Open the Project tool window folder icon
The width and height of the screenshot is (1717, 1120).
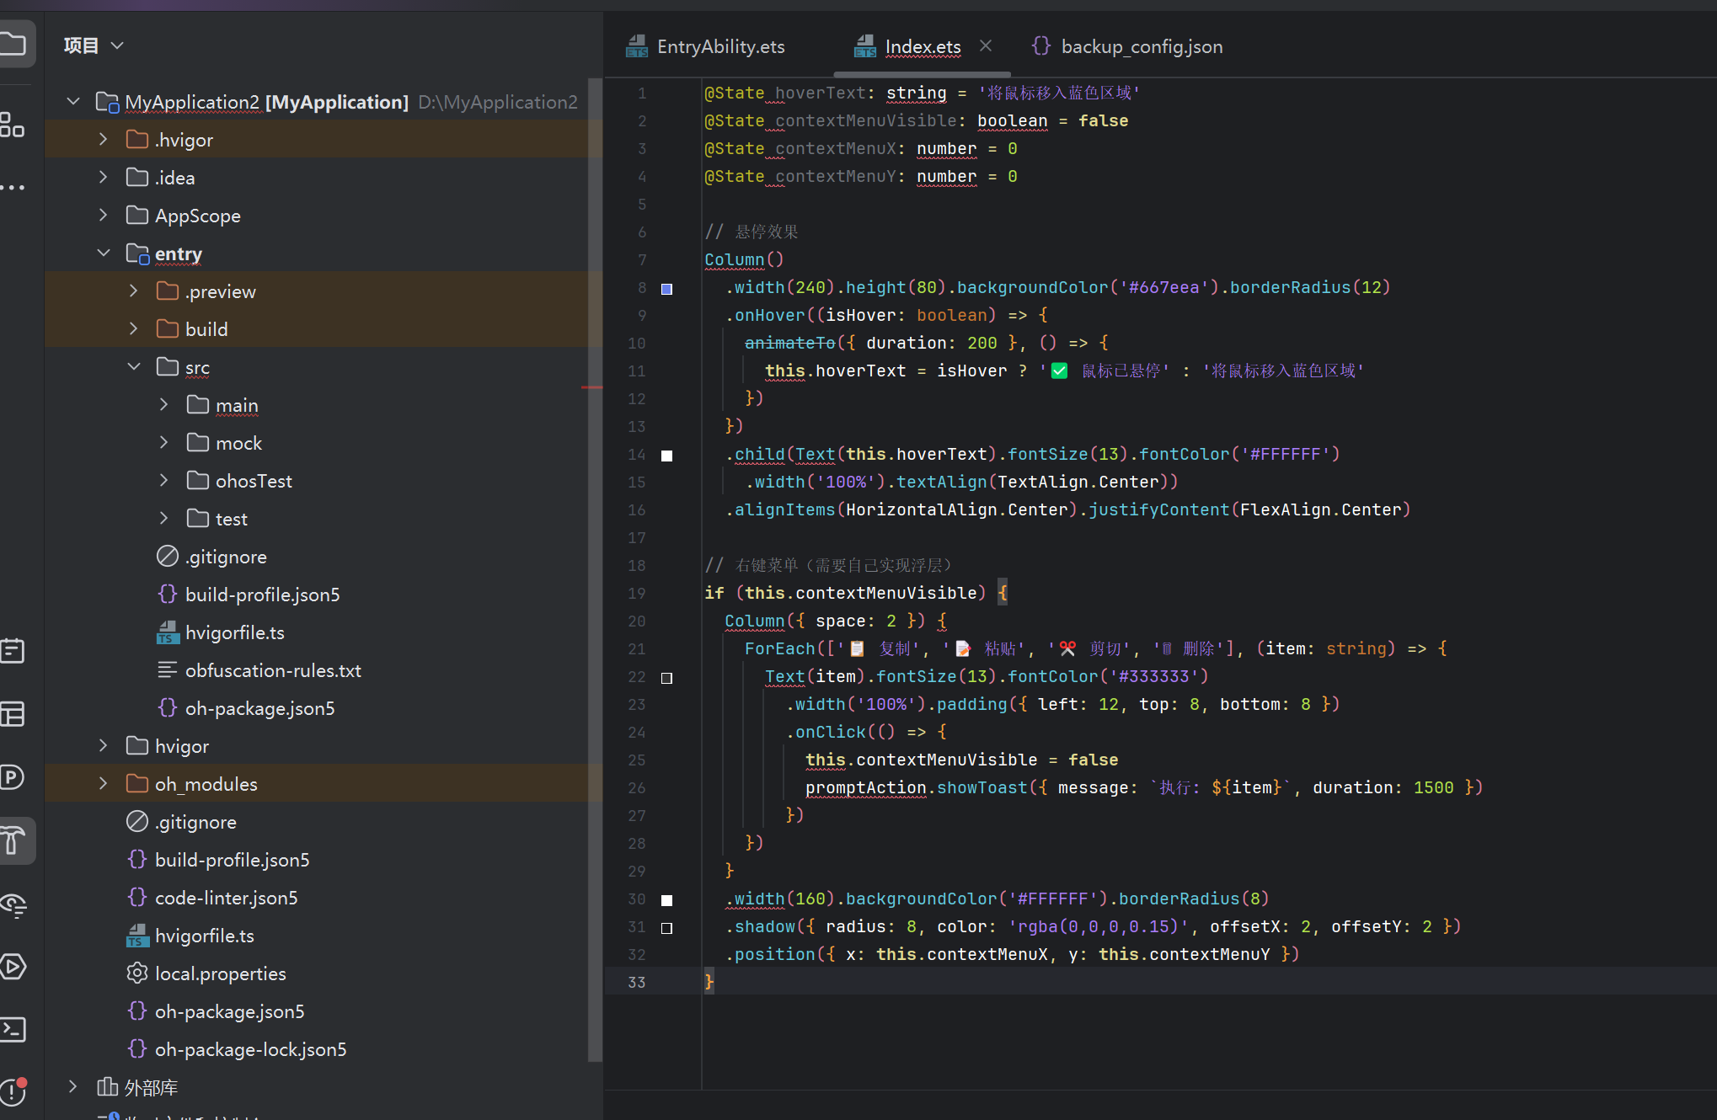pyautogui.click(x=13, y=44)
